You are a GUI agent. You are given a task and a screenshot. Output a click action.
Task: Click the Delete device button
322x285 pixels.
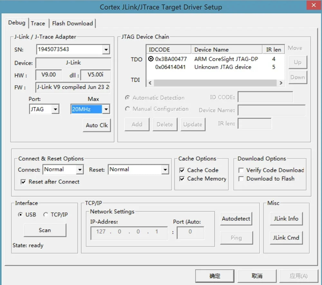165,124
